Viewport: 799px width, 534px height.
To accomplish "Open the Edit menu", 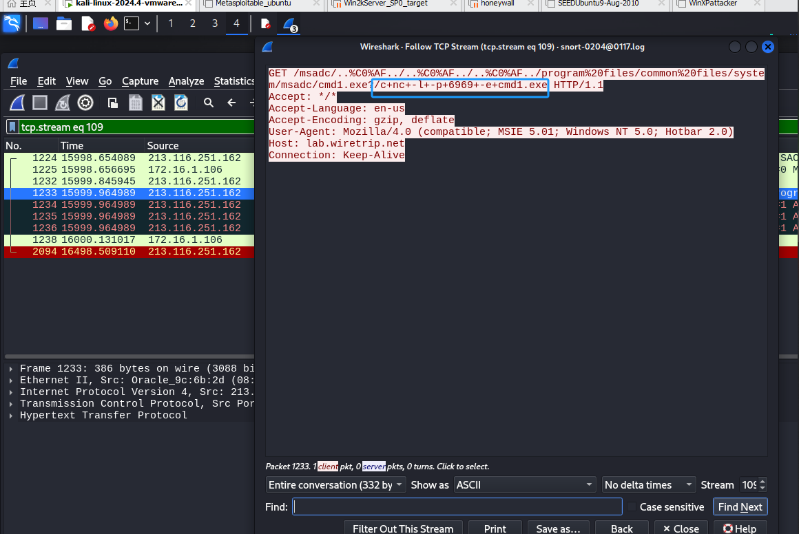I will click(x=46, y=81).
